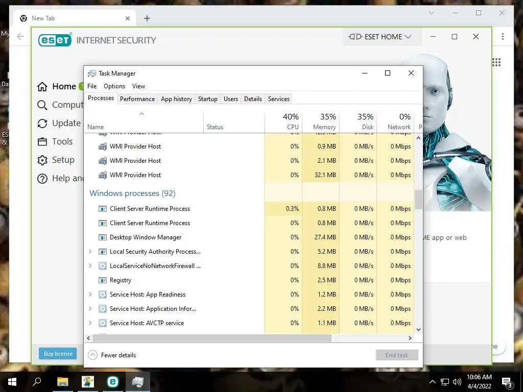Switch to the Details tab
Image resolution: width=523 pixels, height=392 pixels.
253,99
